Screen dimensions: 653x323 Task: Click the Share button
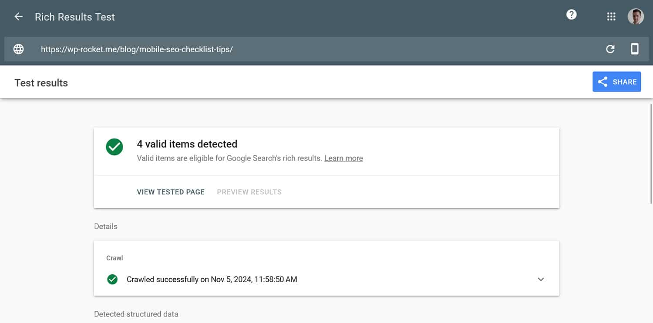coord(617,81)
